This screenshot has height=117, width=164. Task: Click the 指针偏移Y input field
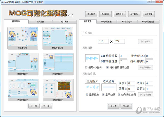click(149, 62)
